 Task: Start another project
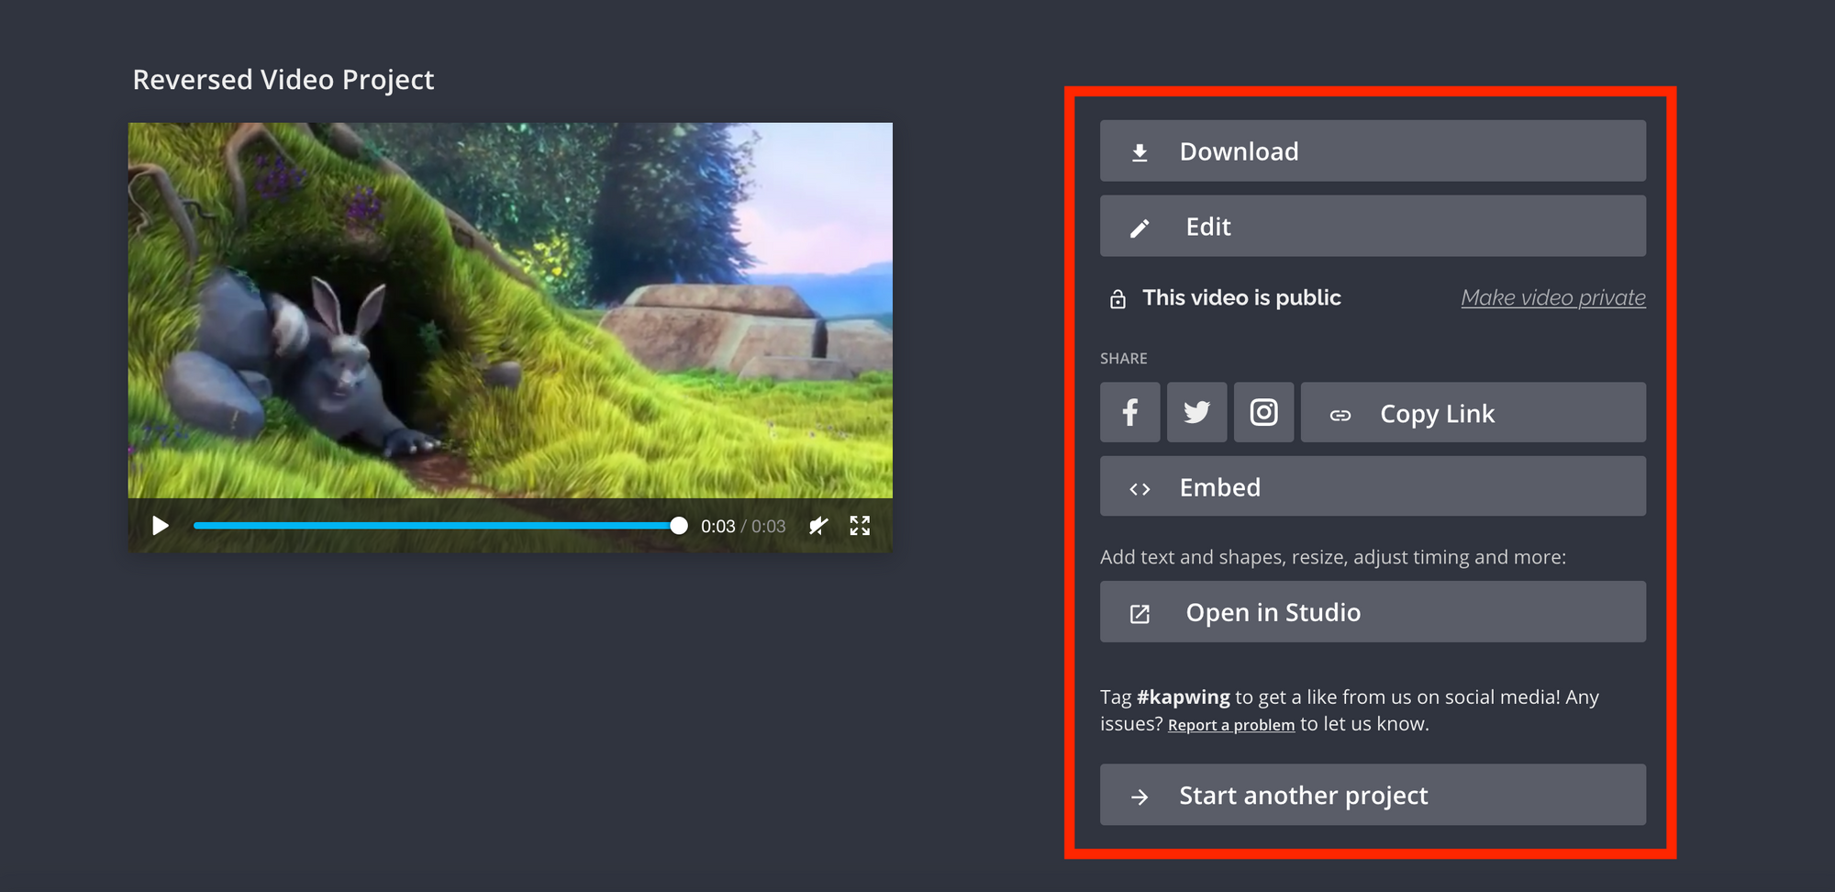(x=1372, y=796)
